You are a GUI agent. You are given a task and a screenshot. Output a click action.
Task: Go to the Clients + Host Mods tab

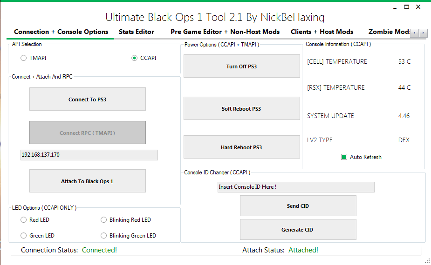coord(322,32)
